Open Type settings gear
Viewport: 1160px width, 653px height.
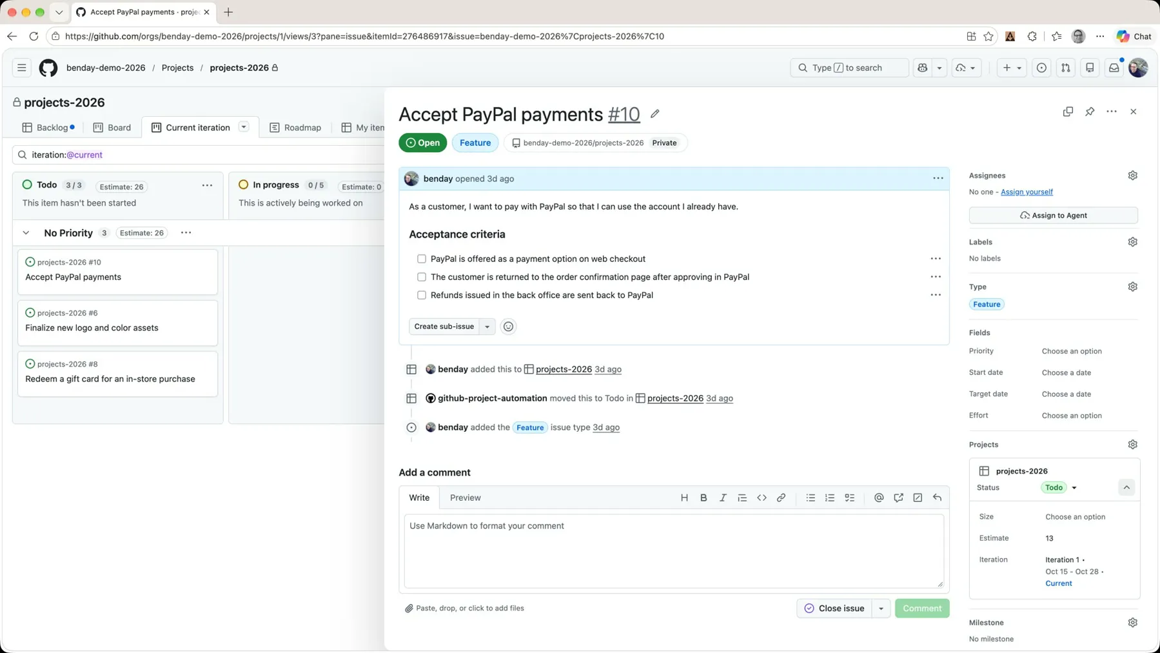click(1133, 286)
